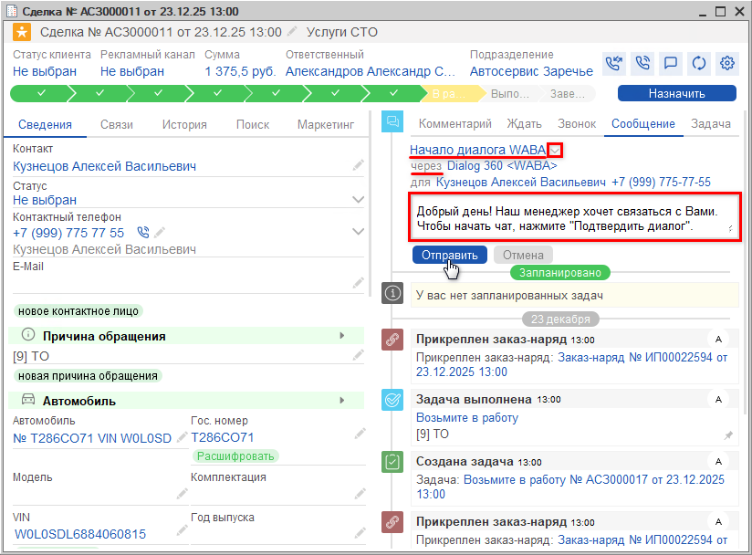This screenshot has height=555, width=752.
Task: Click the refresh arrows icon
Action: click(699, 63)
